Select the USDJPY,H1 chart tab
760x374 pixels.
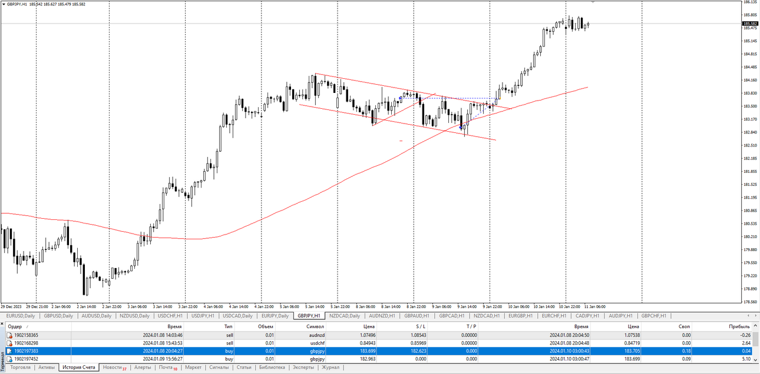[x=203, y=316]
